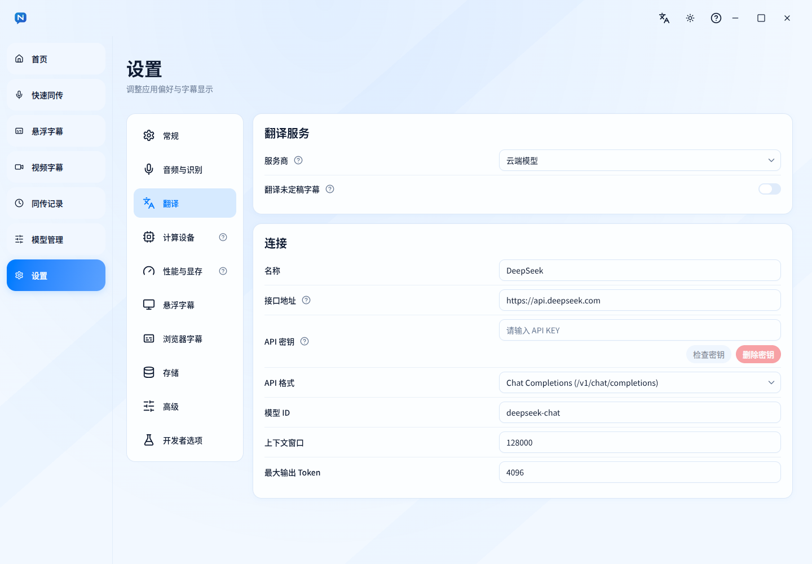Open the 存储 settings tab

point(185,372)
